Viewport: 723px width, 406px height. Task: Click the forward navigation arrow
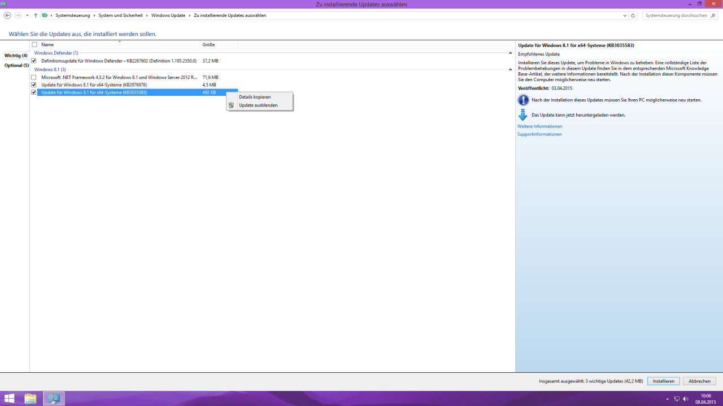tap(18, 15)
